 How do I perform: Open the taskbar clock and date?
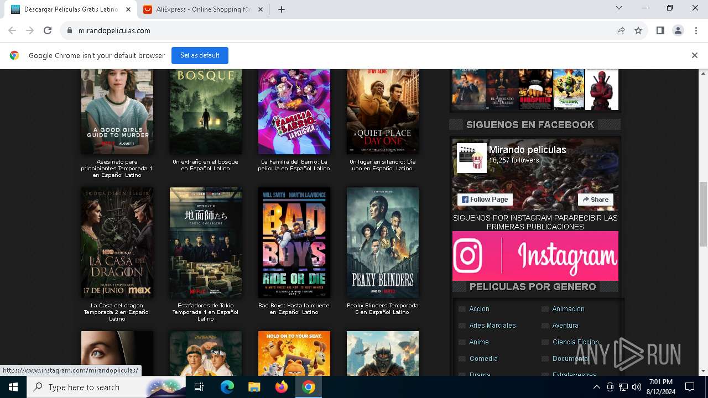point(660,387)
